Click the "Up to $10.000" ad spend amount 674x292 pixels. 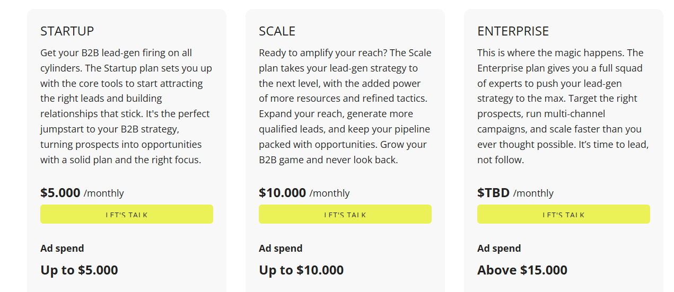[x=301, y=270]
